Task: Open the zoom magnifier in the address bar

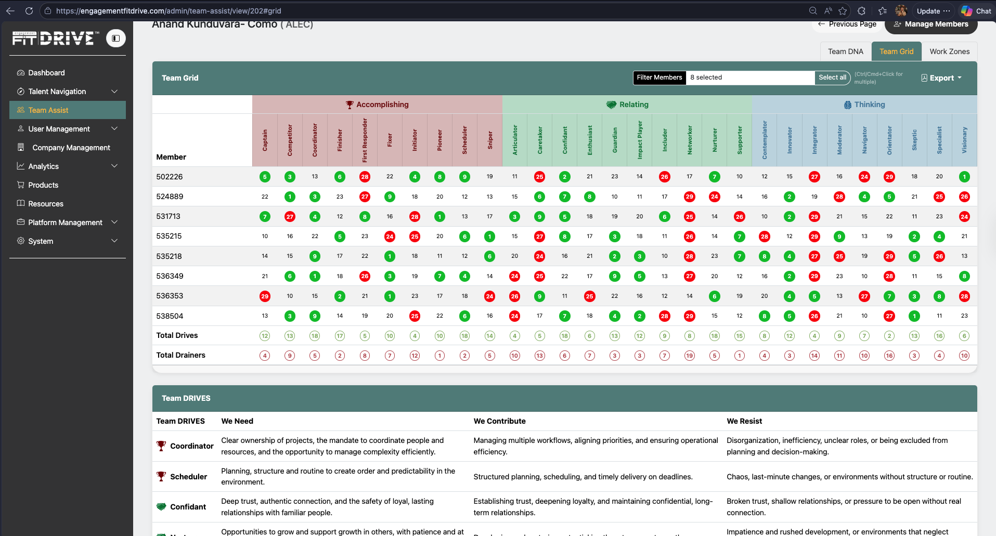Action: tap(813, 11)
